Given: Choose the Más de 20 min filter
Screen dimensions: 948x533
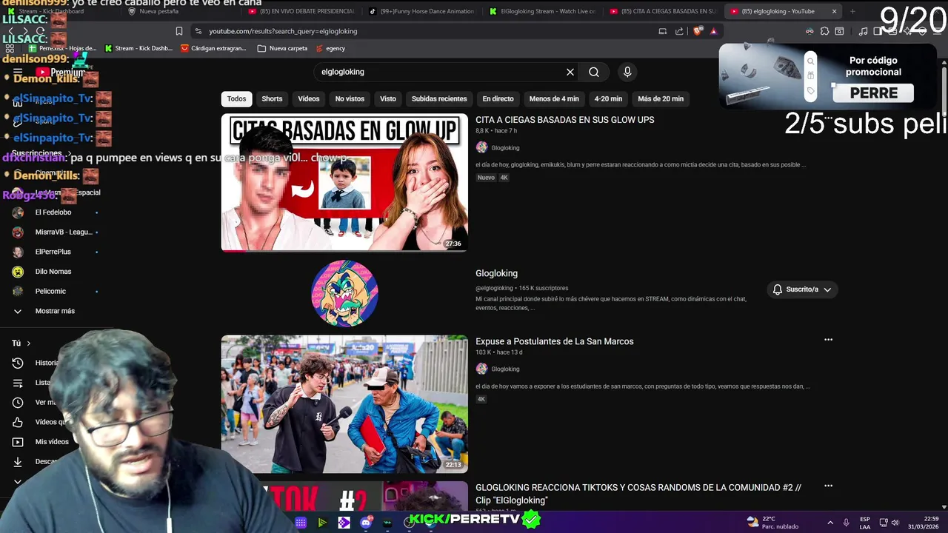Looking at the screenshot, I should [x=661, y=98].
